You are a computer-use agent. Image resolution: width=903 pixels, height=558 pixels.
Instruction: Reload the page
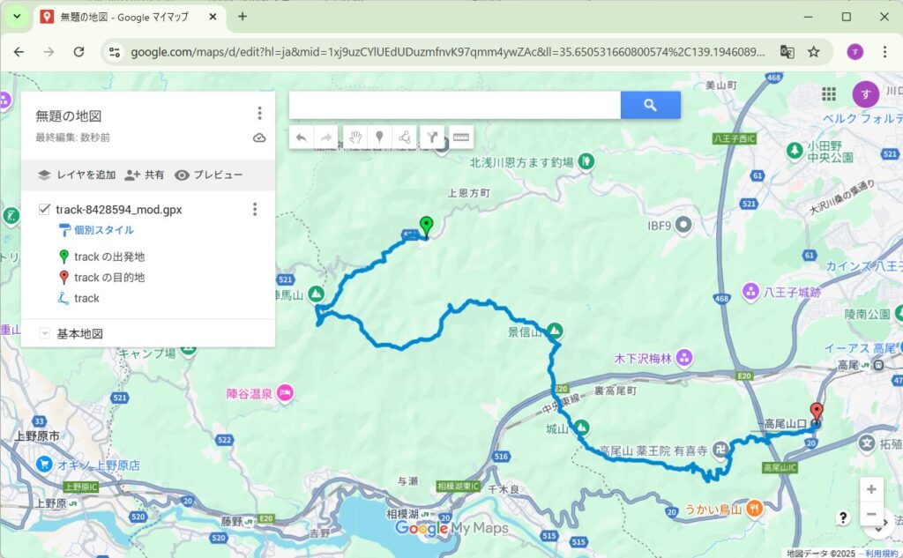[x=78, y=52]
